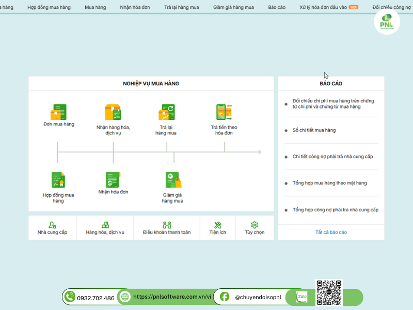Select the Mua hàng tab

tap(95, 7)
